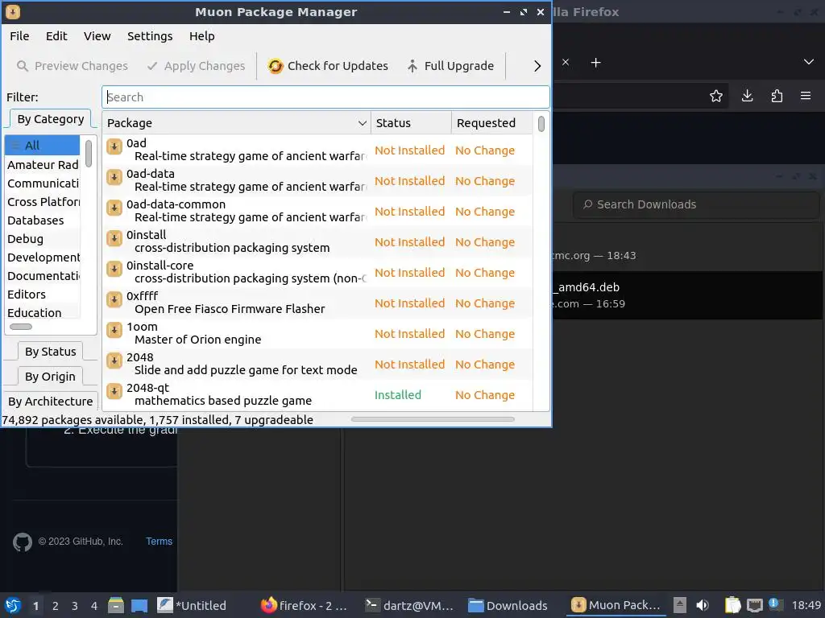Image resolution: width=825 pixels, height=618 pixels.
Task: Click the package icon for 0install
Action: tap(114, 238)
